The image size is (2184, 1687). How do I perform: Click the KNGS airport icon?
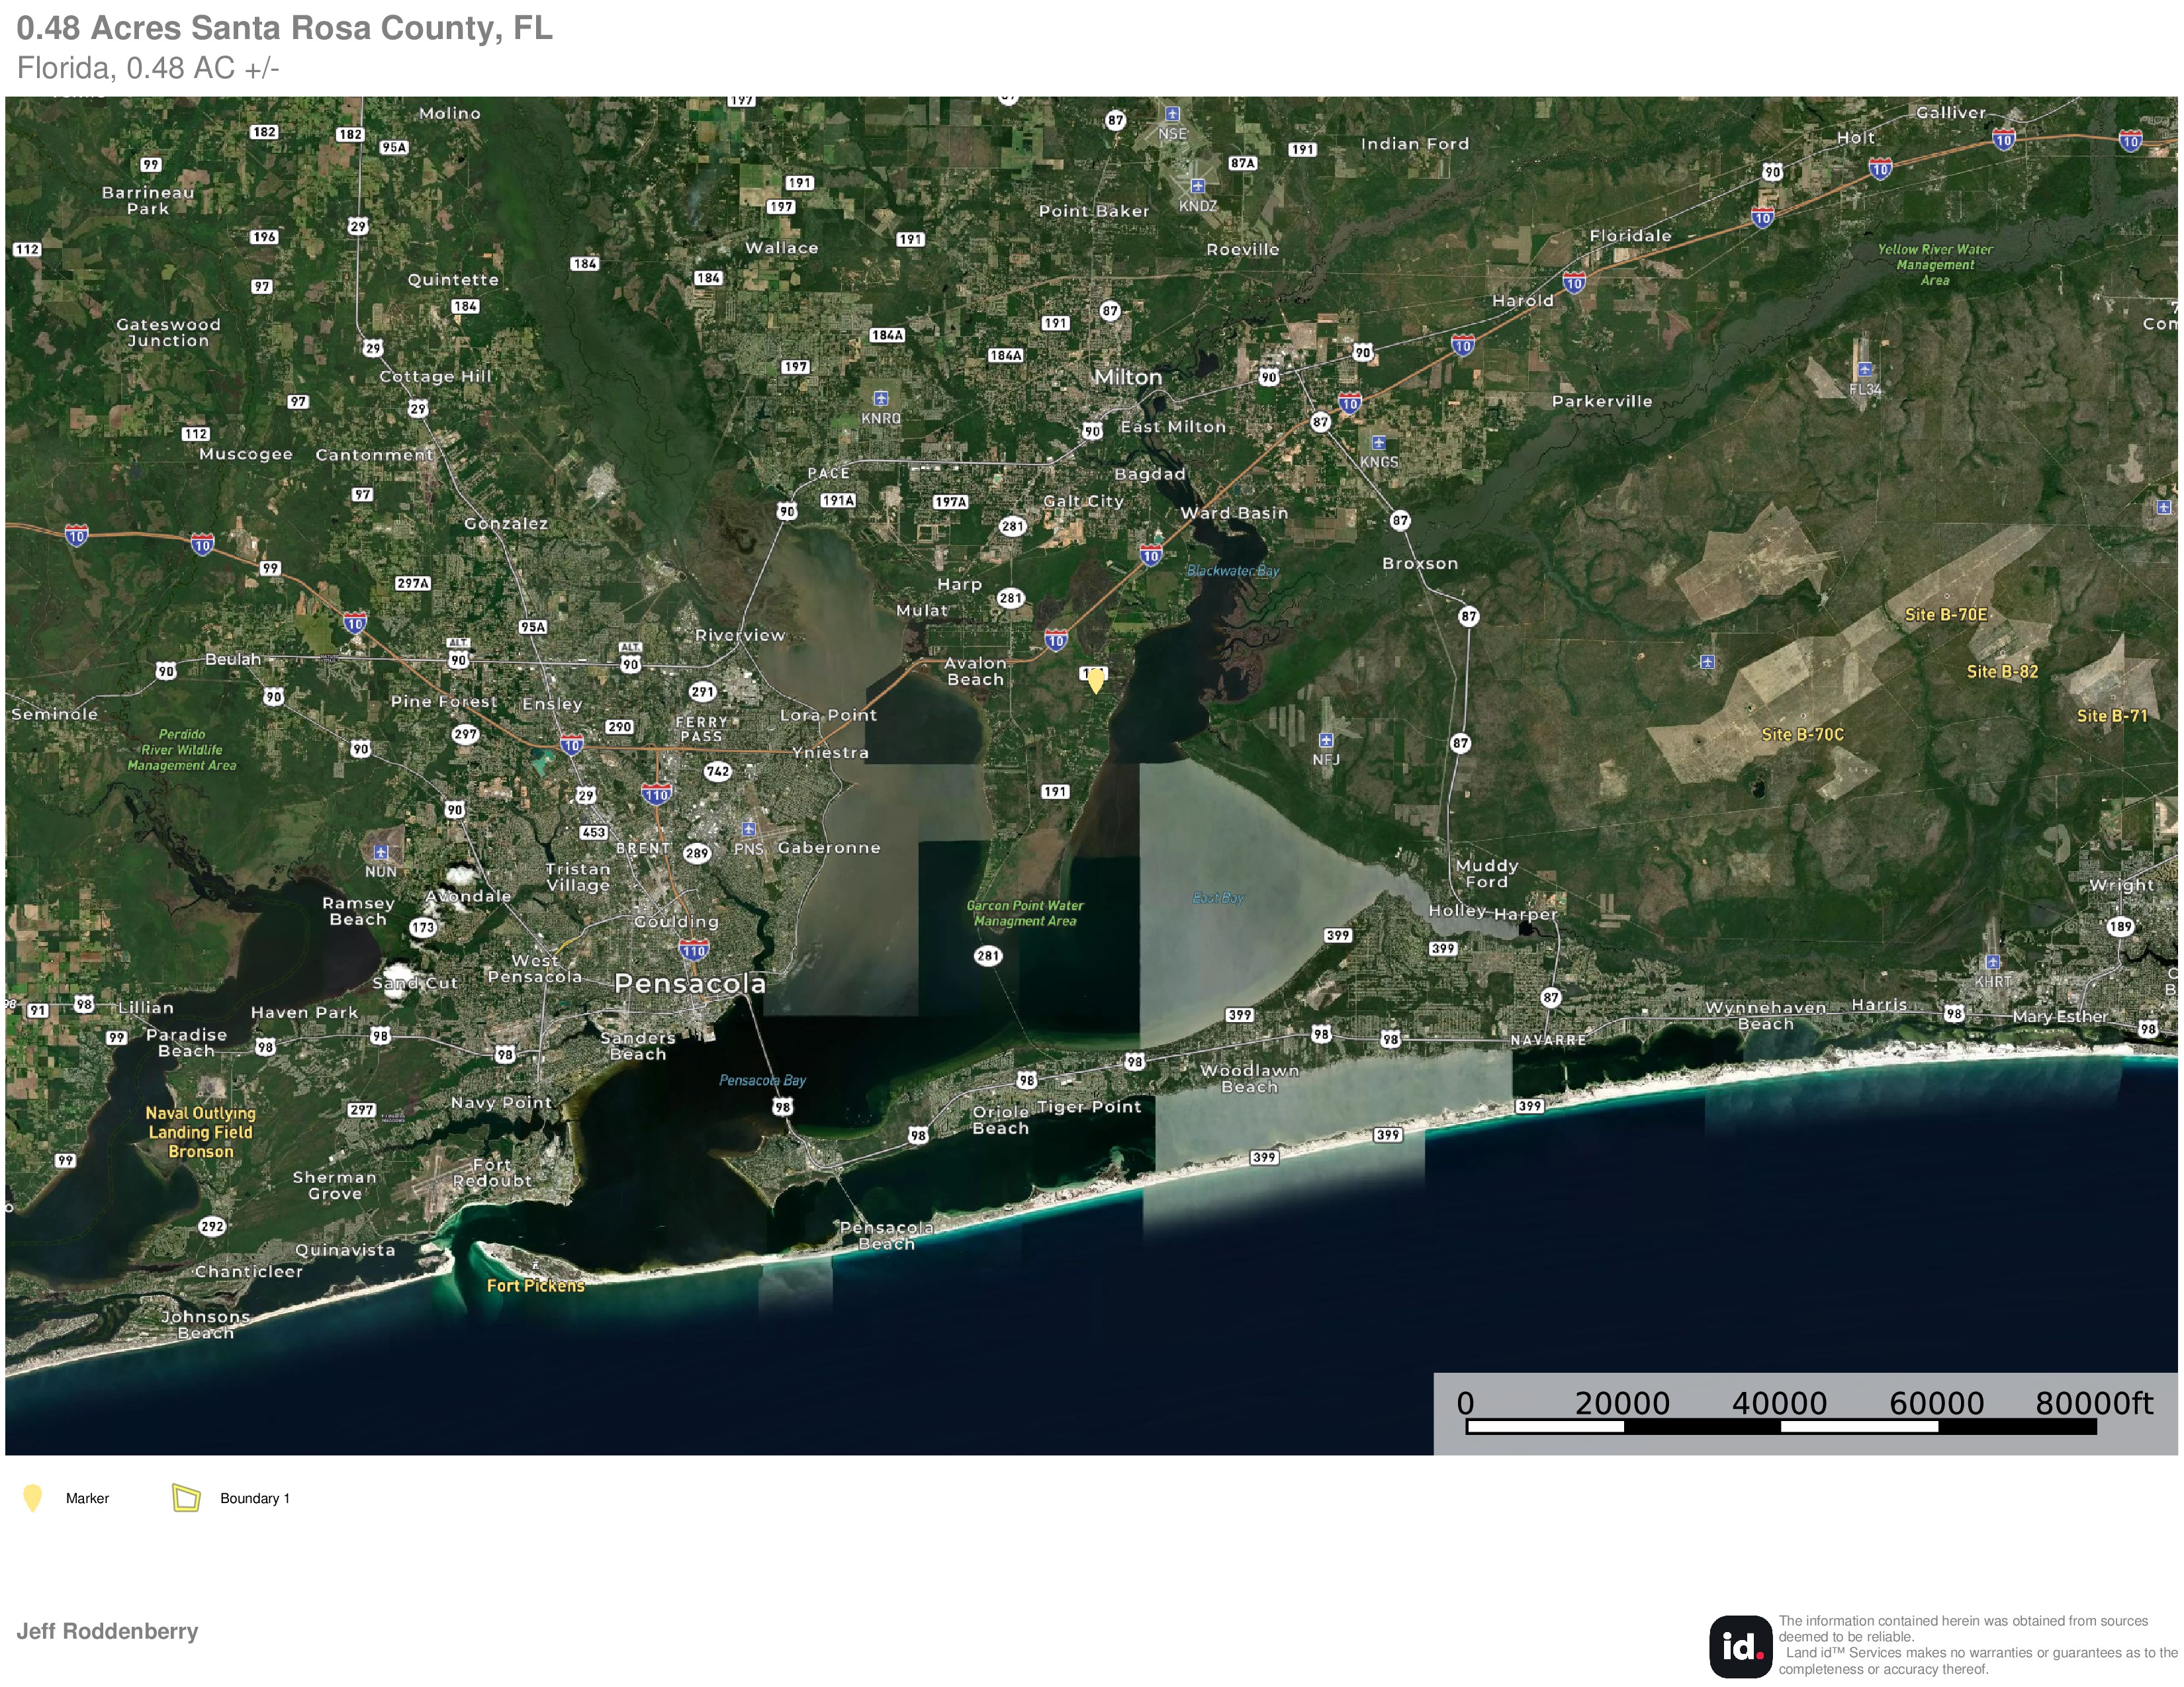coord(1378,443)
